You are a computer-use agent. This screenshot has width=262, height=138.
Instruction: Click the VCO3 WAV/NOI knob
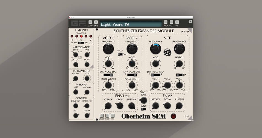pyautogui.click(x=179, y=85)
